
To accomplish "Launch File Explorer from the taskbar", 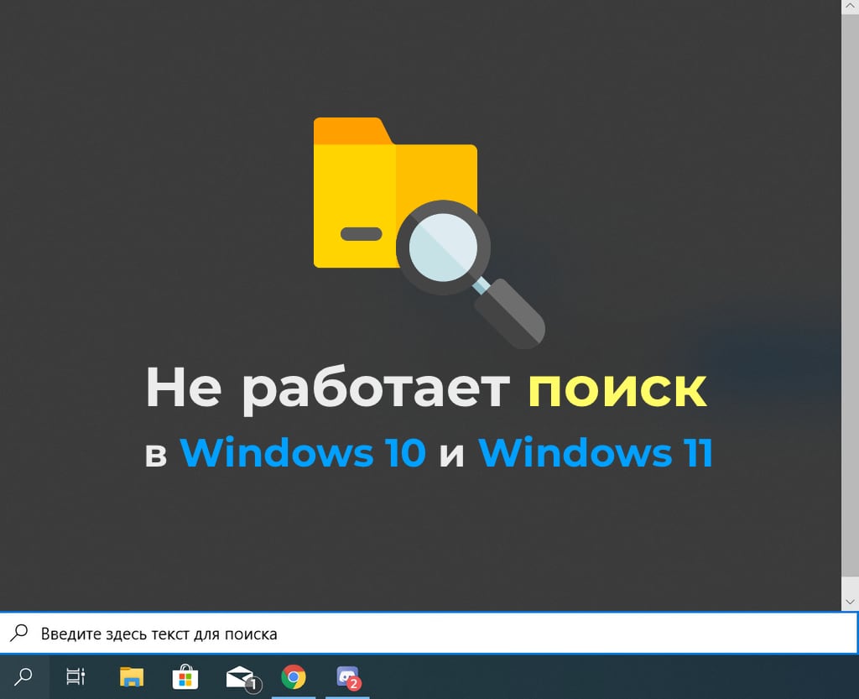I will tap(132, 677).
